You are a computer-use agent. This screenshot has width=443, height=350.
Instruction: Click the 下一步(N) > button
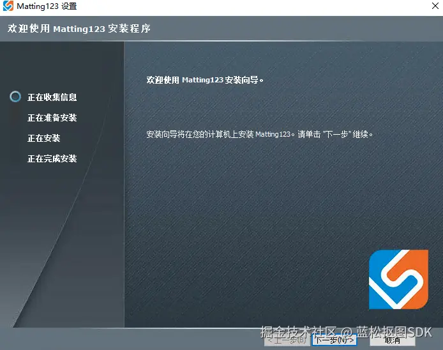coord(334,340)
